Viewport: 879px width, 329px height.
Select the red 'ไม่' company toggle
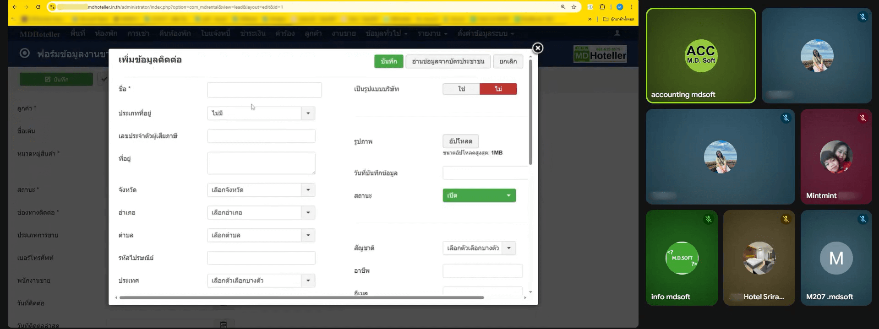point(498,89)
